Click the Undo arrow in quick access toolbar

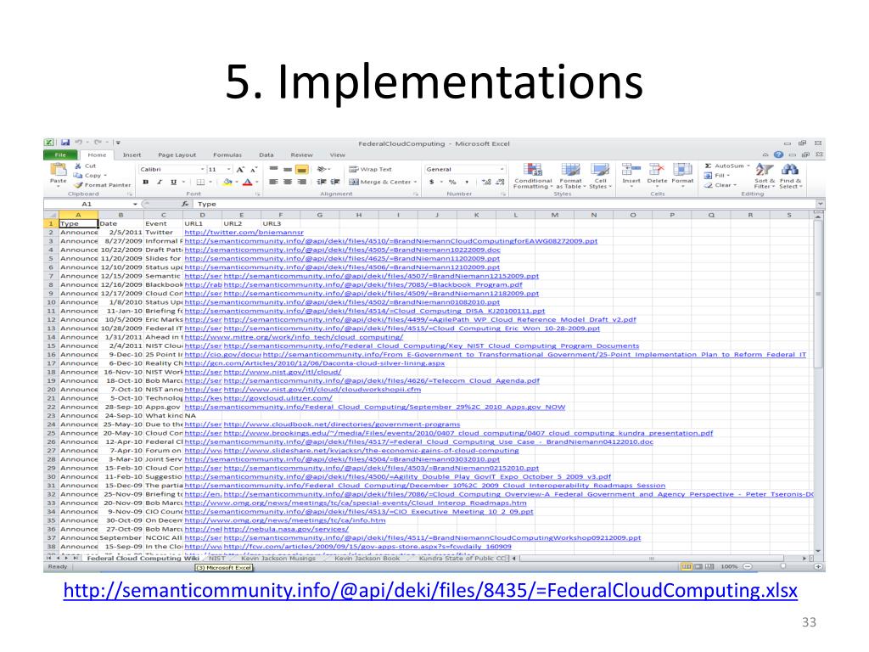pos(79,143)
